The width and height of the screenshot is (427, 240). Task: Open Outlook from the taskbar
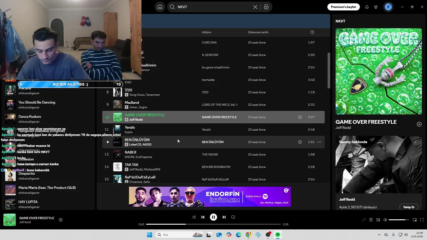click(219, 235)
